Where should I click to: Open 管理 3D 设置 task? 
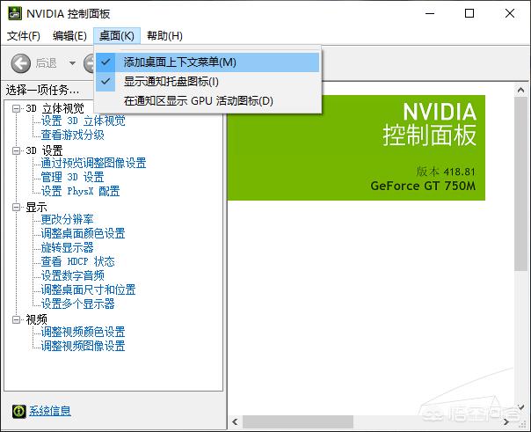[x=72, y=177]
